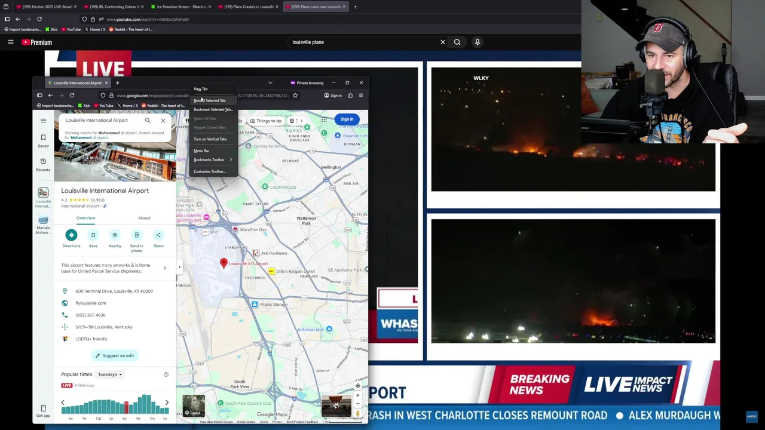The width and height of the screenshot is (765, 430).
Task: Open Ice Poseidon Stream tab
Action: (x=180, y=7)
